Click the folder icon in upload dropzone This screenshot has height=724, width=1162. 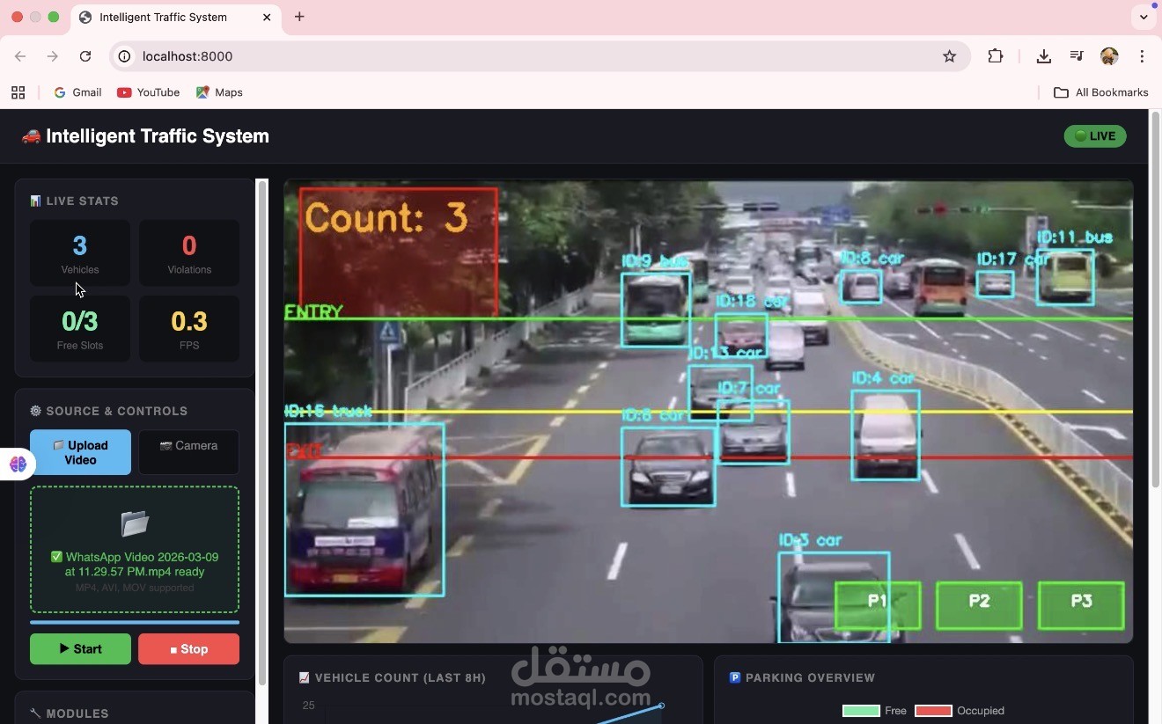(x=135, y=523)
